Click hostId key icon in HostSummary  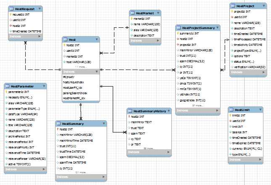58,129
